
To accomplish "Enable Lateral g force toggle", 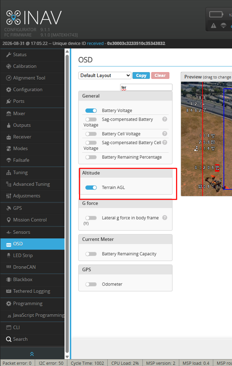I will tap(91, 218).
